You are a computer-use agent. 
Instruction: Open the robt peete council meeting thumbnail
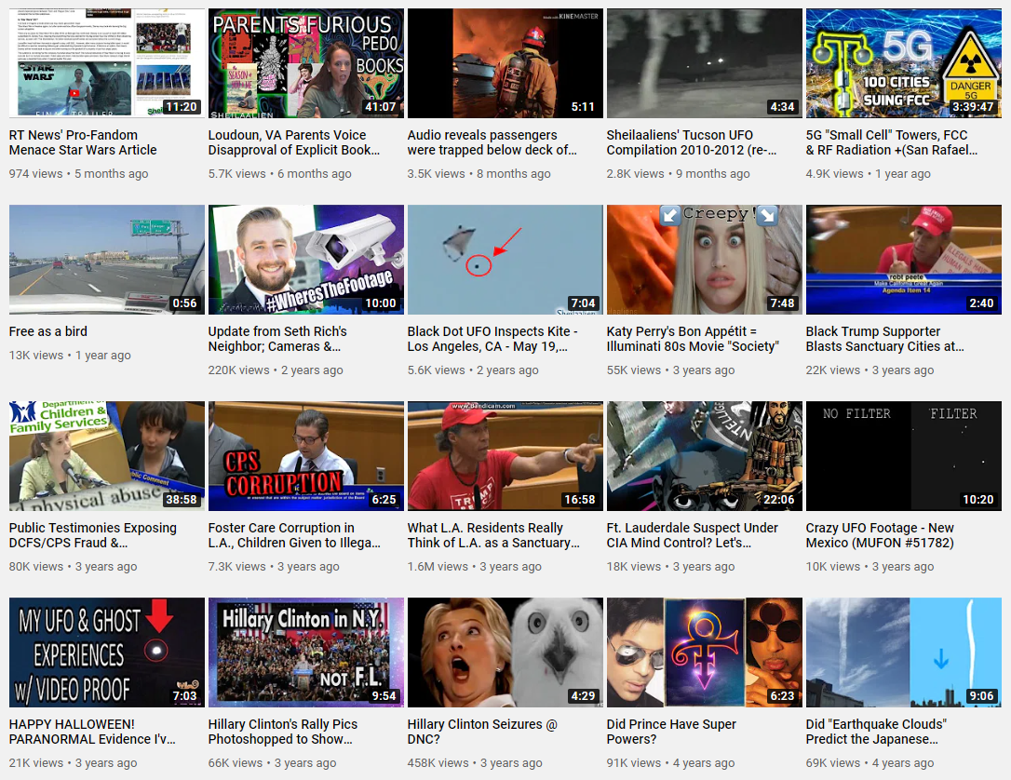coord(904,260)
